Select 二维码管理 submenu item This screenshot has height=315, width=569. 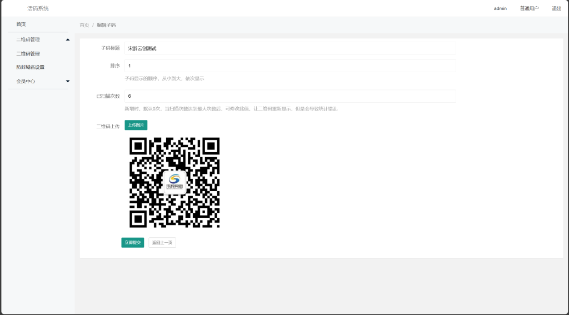(x=28, y=54)
